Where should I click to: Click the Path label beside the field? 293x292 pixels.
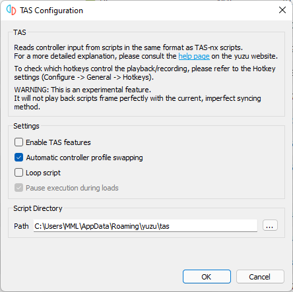click(x=21, y=226)
